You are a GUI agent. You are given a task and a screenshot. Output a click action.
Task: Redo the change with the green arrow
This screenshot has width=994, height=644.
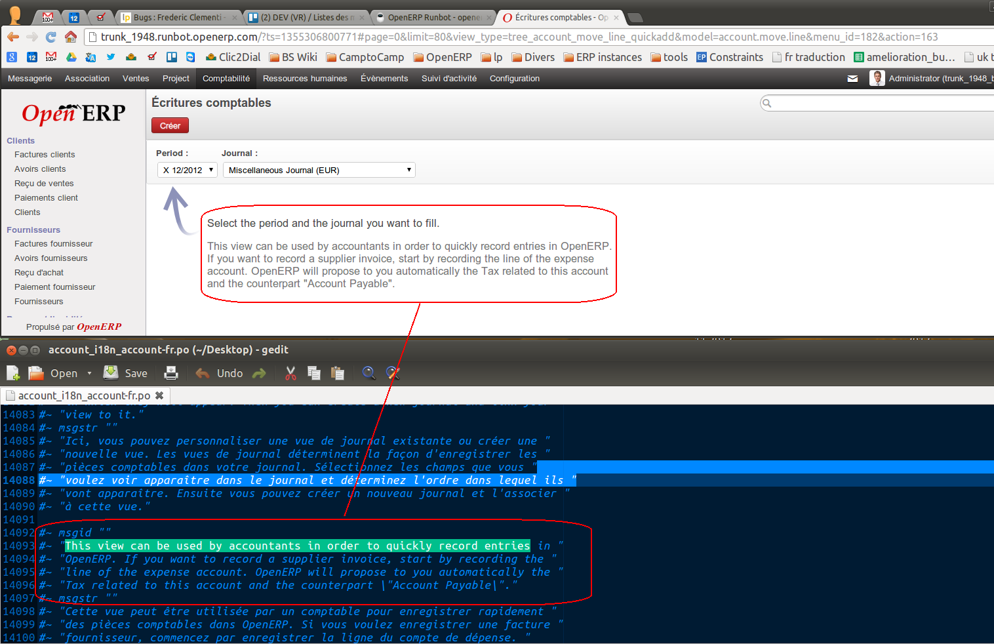[260, 373]
